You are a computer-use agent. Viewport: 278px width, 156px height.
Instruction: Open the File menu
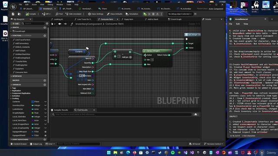20,5
